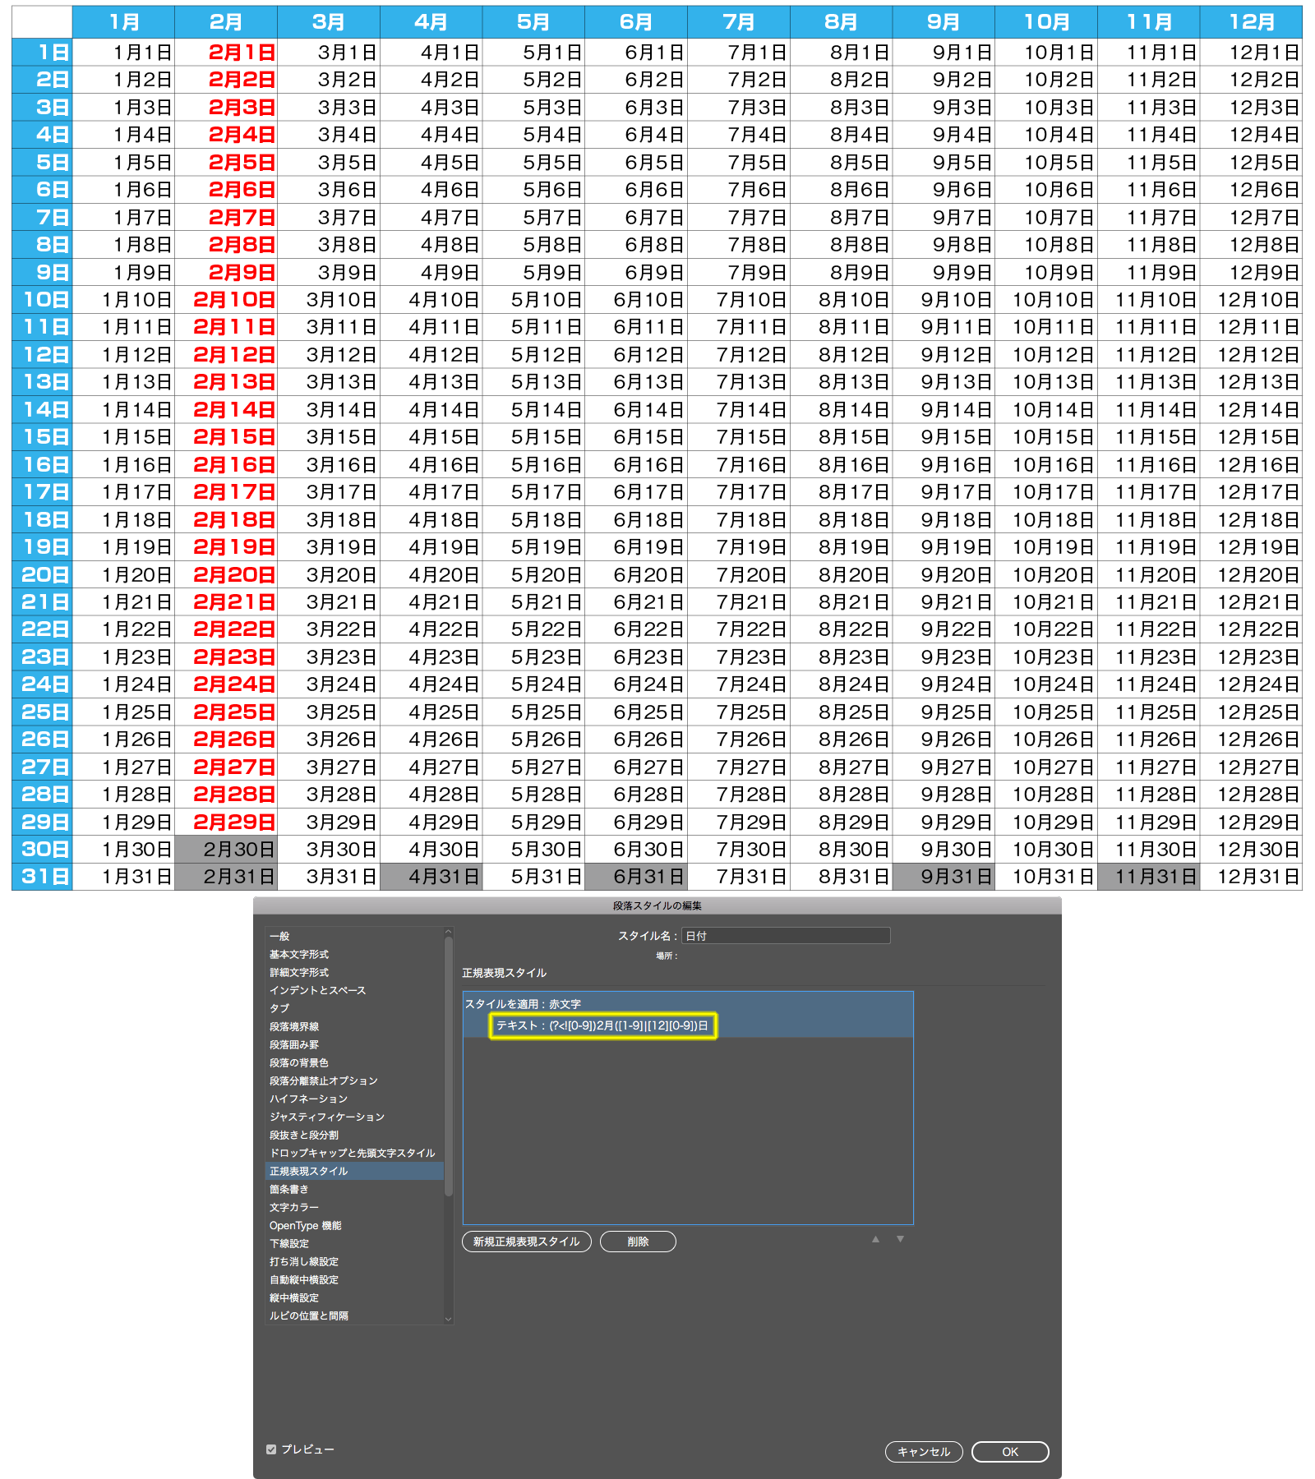Screen dimensions: 1315x1479
Task: Click the move-down triangle arrow icon
Action: pyautogui.click(x=900, y=1239)
